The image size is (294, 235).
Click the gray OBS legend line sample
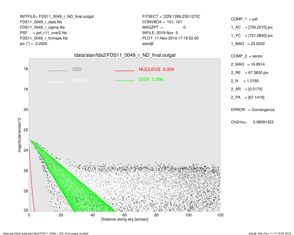[57, 71]
